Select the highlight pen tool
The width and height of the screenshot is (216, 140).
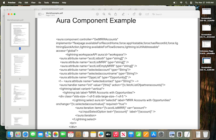pos(123,14)
